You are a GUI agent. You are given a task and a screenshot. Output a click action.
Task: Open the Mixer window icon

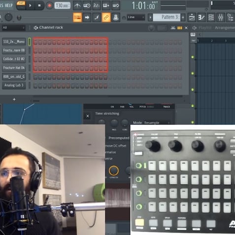[x=221, y=17]
